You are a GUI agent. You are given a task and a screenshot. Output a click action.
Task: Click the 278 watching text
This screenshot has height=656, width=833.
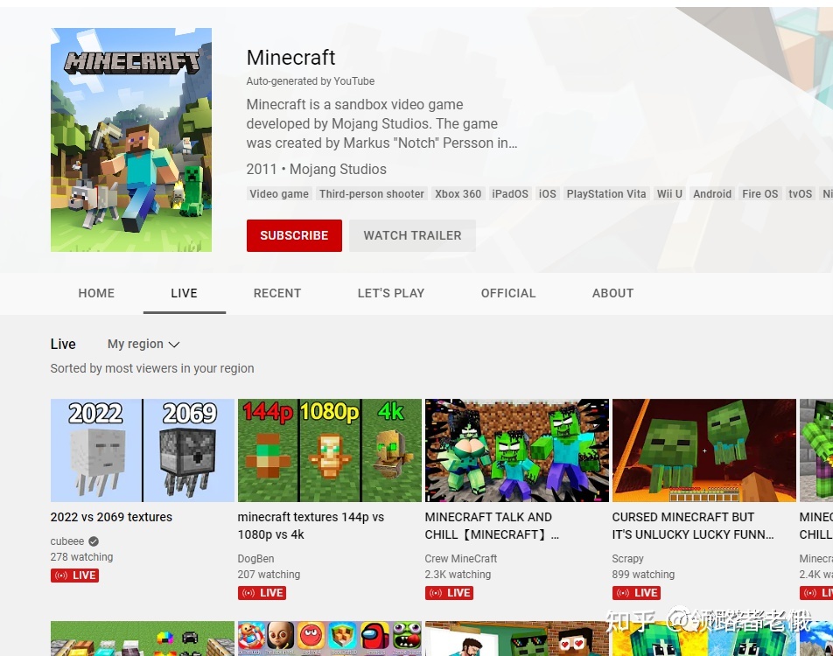[82, 557]
